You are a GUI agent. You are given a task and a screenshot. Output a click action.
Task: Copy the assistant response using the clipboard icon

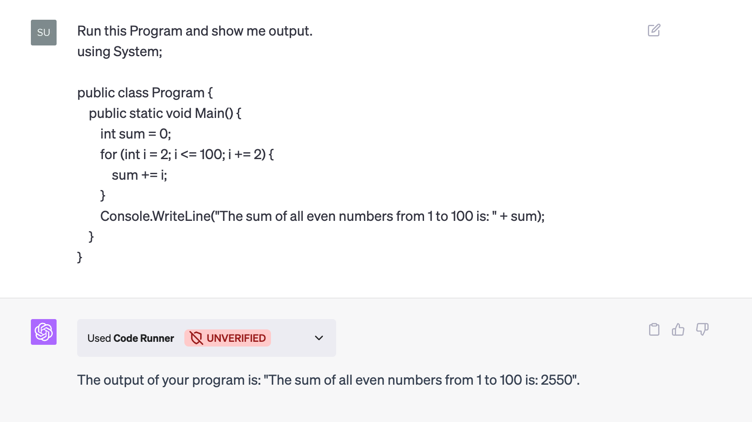click(x=653, y=329)
